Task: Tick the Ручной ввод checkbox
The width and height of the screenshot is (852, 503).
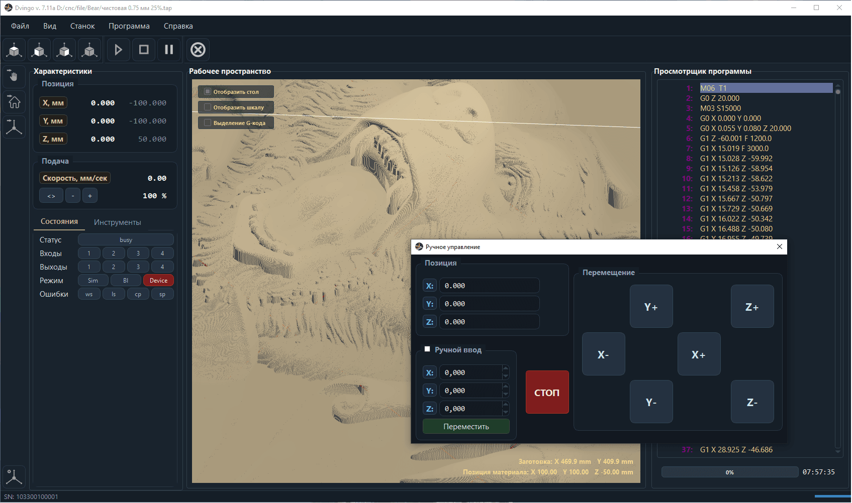Action: click(x=427, y=349)
